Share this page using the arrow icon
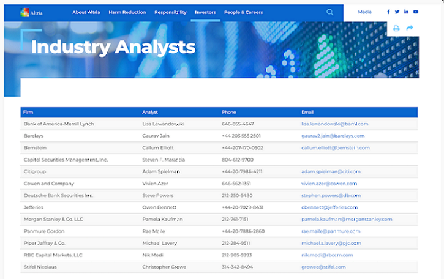This screenshot has height=279, width=444. click(x=410, y=28)
